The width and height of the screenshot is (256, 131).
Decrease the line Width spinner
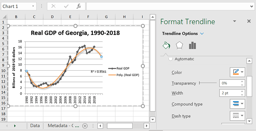(242, 95)
